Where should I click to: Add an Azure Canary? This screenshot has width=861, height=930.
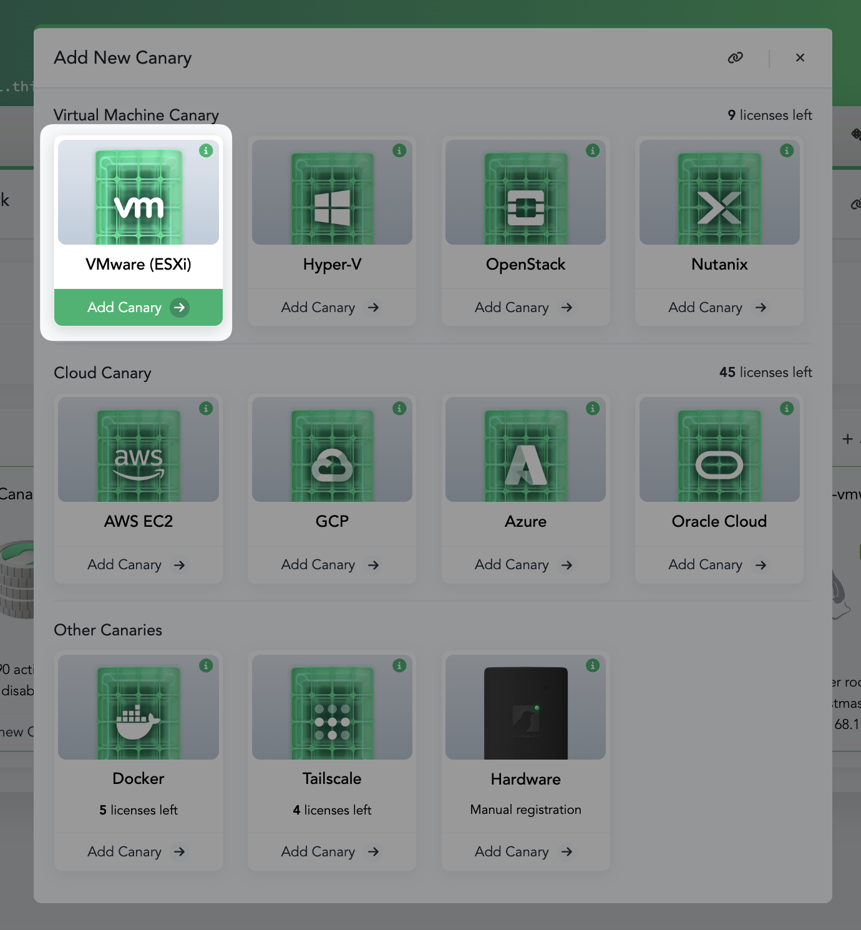coord(525,564)
